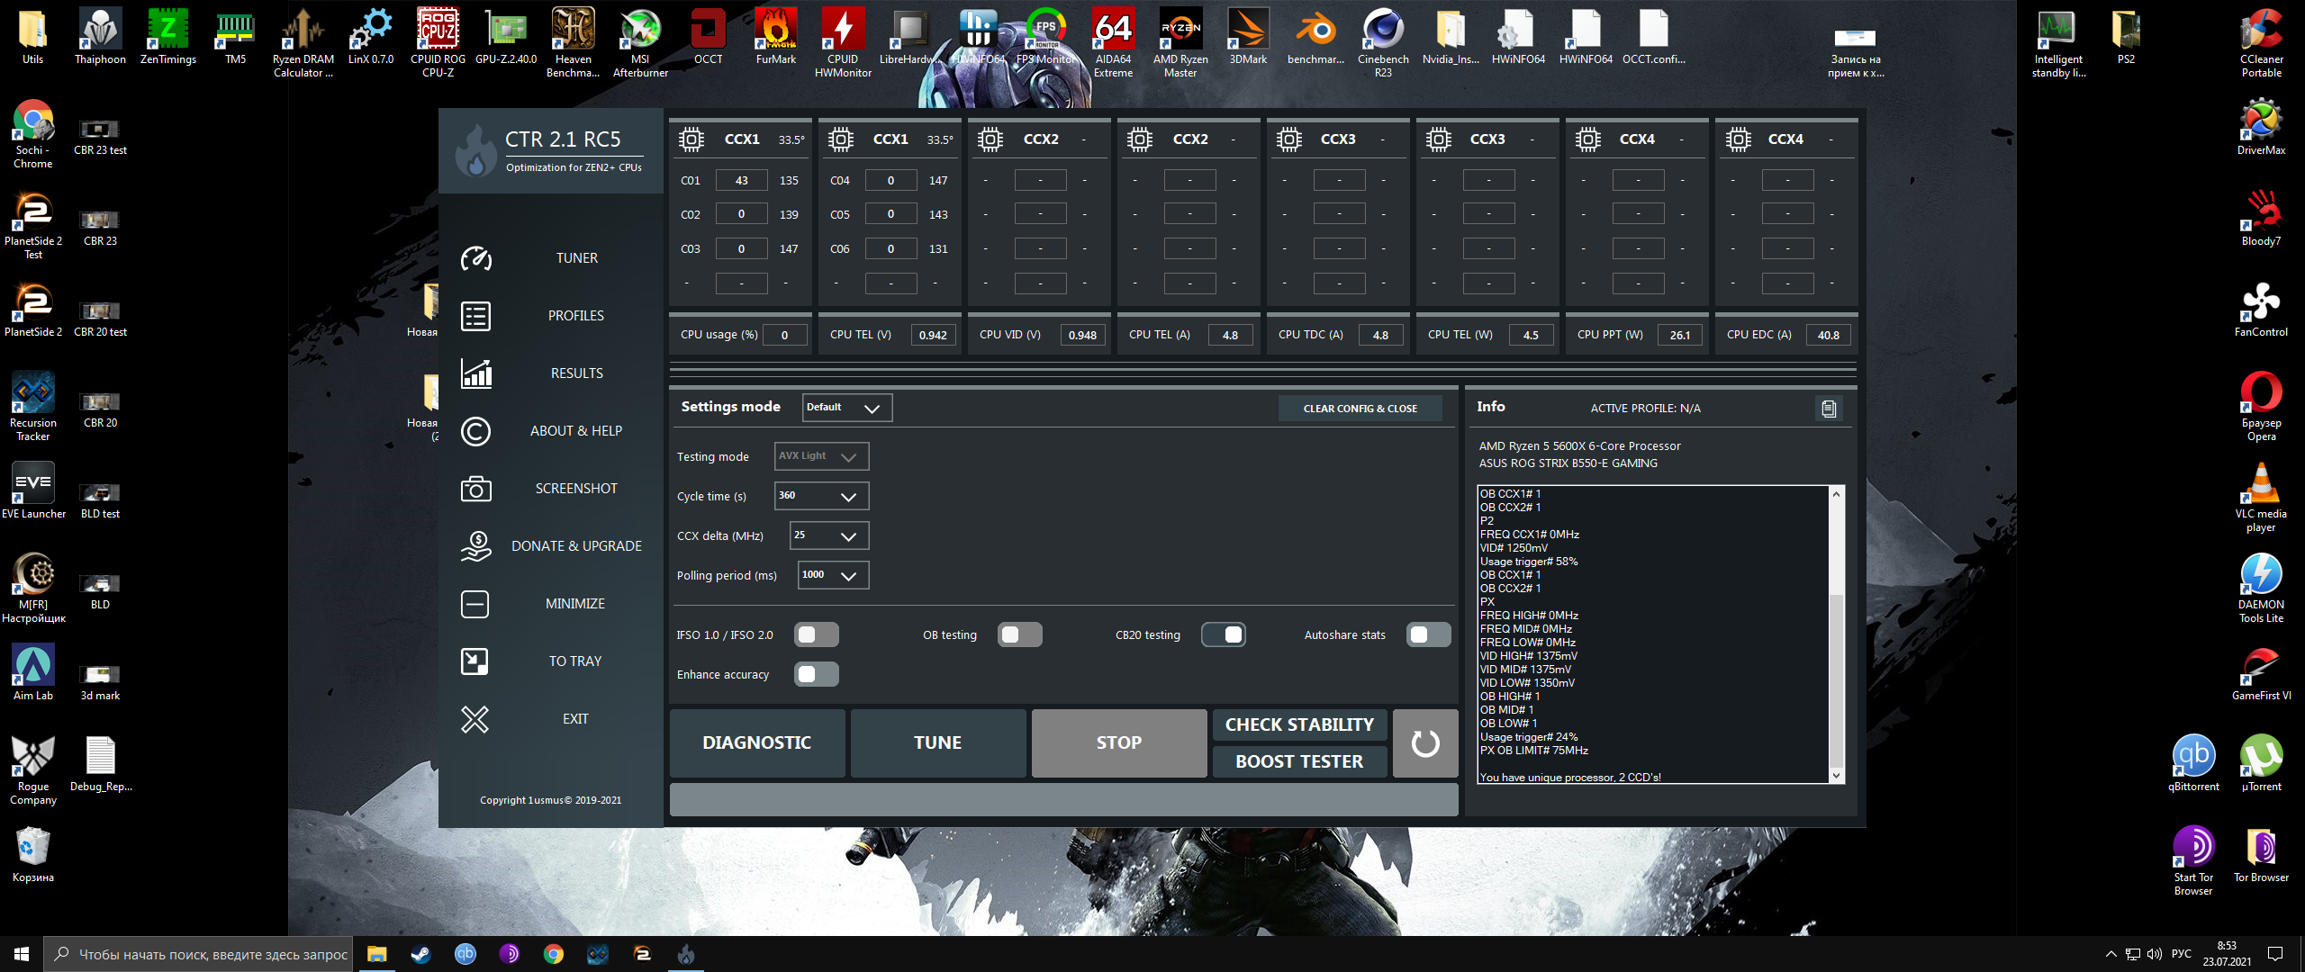Expand the Cycle time dropdown
Screen dimensions: 2305x972
coord(821,496)
